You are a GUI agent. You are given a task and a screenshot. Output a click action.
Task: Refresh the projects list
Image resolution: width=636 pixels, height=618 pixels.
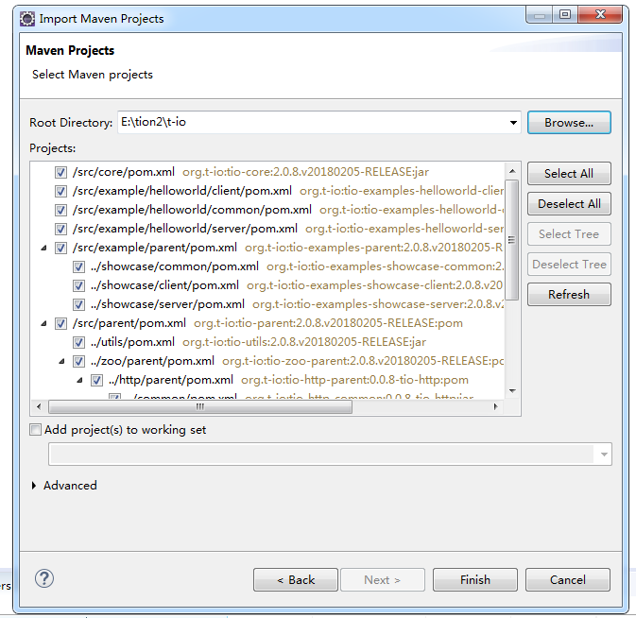(x=569, y=295)
